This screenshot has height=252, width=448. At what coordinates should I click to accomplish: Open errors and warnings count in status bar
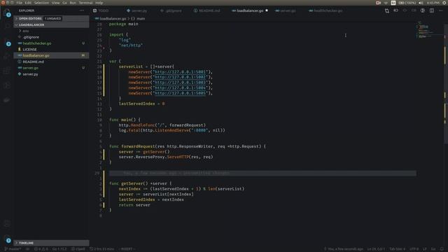[41, 249]
